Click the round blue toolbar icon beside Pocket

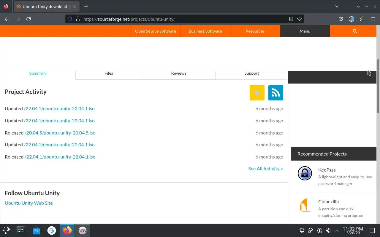(351, 19)
